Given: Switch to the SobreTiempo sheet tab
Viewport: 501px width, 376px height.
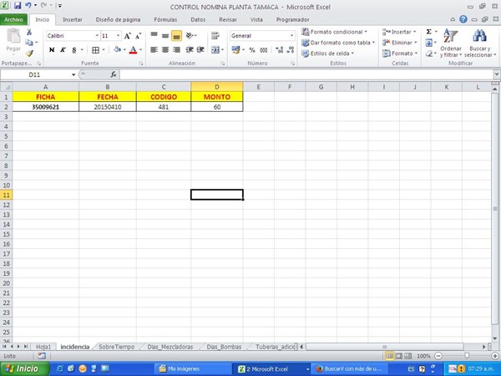Looking at the screenshot, I should click(x=117, y=347).
